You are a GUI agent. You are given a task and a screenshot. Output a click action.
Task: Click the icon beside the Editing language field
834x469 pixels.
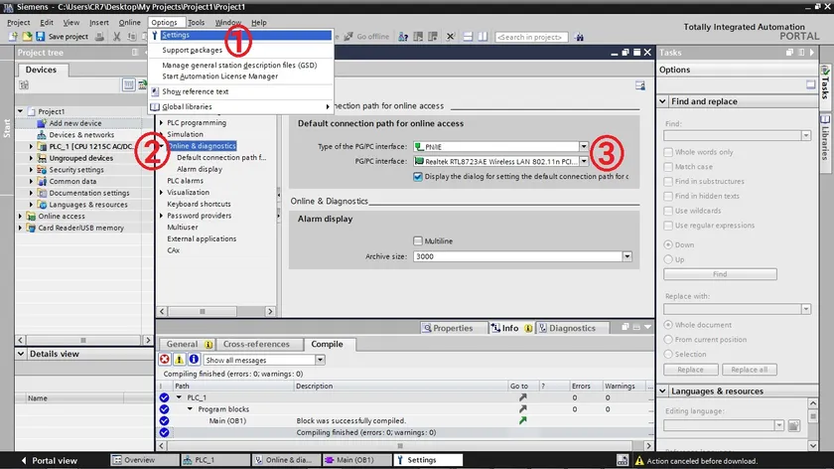pyautogui.click(x=793, y=425)
